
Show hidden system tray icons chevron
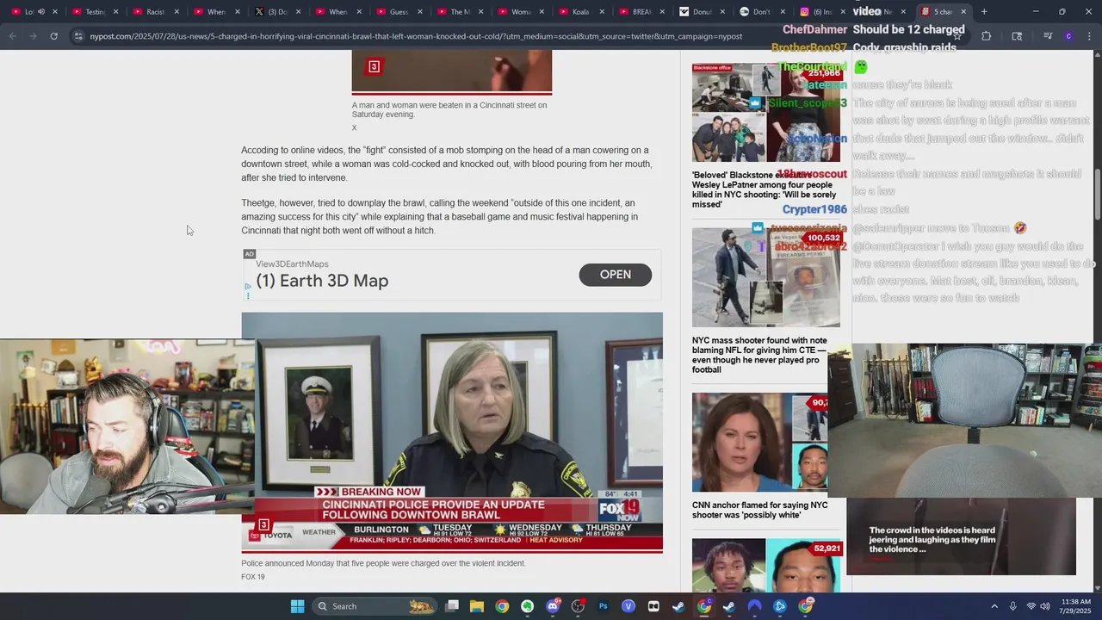point(994,606)
